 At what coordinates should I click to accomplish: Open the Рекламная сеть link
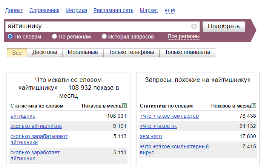pos(114,10)
